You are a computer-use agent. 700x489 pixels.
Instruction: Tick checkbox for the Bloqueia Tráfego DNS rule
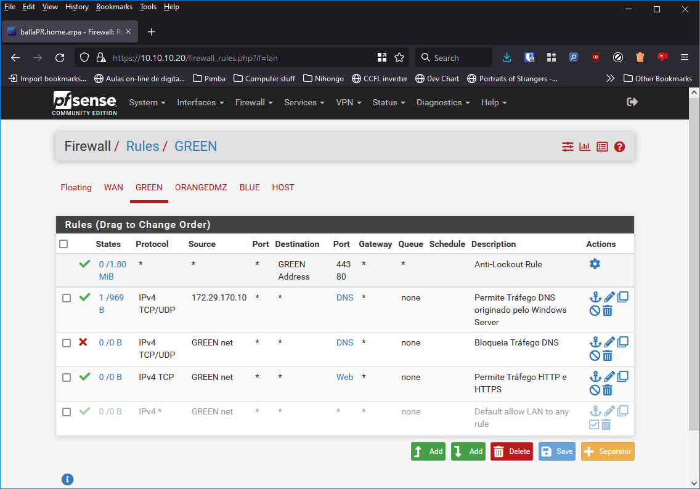click(x=67, y=343)
